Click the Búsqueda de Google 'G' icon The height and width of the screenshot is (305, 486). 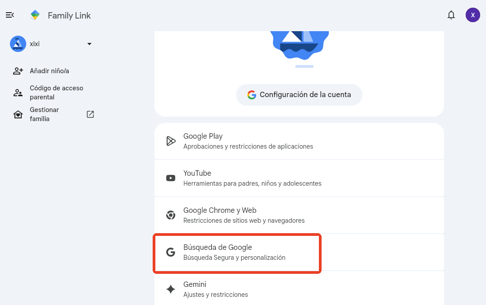(170, 252)
